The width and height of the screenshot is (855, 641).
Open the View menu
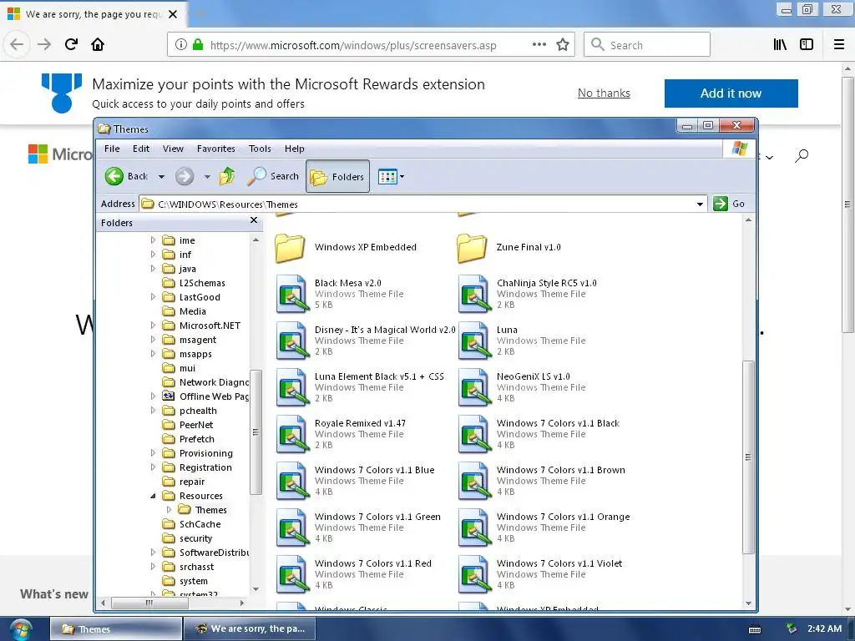click(173, 149)
